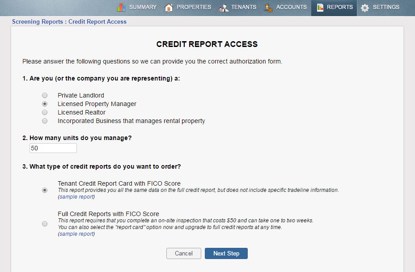Choose the Licensed Realtor radio button

45,112
